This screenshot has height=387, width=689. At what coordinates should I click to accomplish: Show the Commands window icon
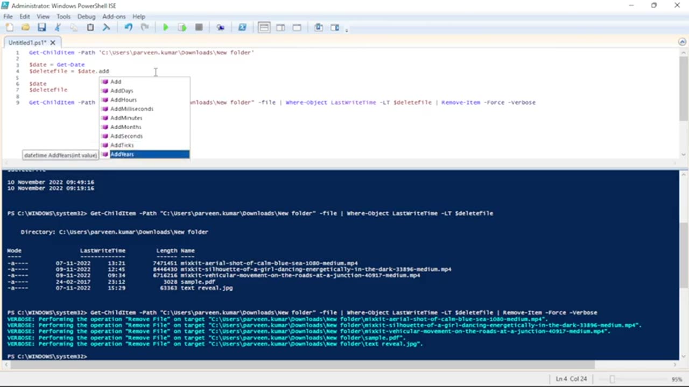[x=318, y=27]
